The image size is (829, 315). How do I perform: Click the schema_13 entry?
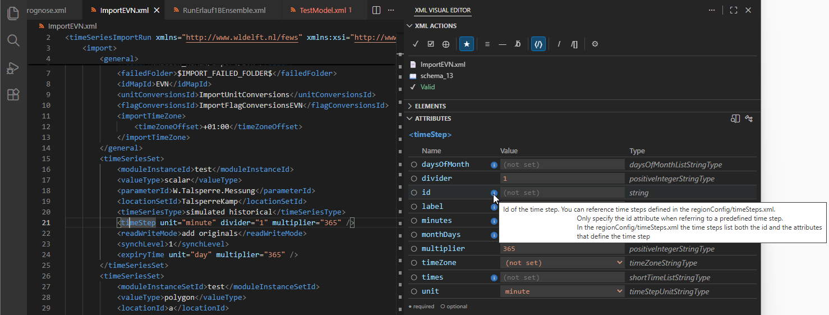[x=436, y=76]
